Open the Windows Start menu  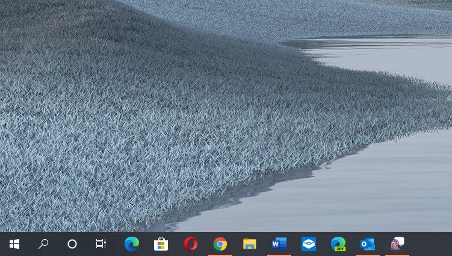pos(14,244)
